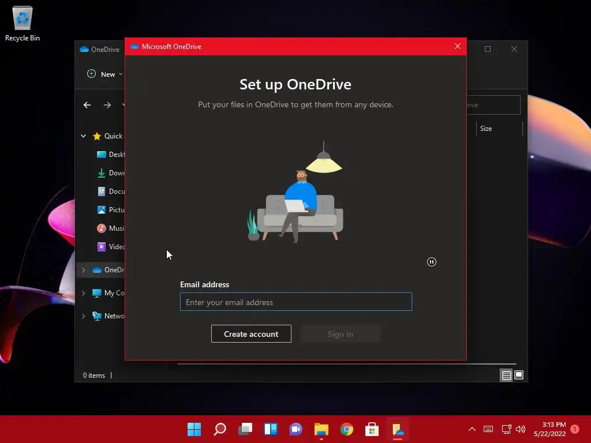Switch to details view in File Explorer
Image resolution: width=591 pixels, height=443 pixels.
click(506, 375)
